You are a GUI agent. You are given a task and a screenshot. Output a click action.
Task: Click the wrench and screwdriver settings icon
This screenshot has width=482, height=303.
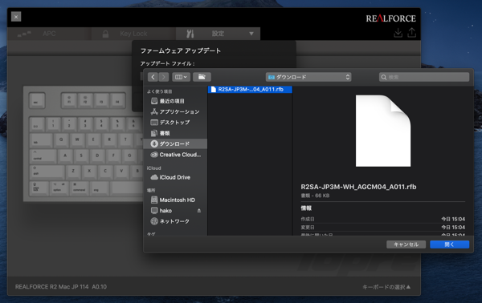click(x=190, y=34)
